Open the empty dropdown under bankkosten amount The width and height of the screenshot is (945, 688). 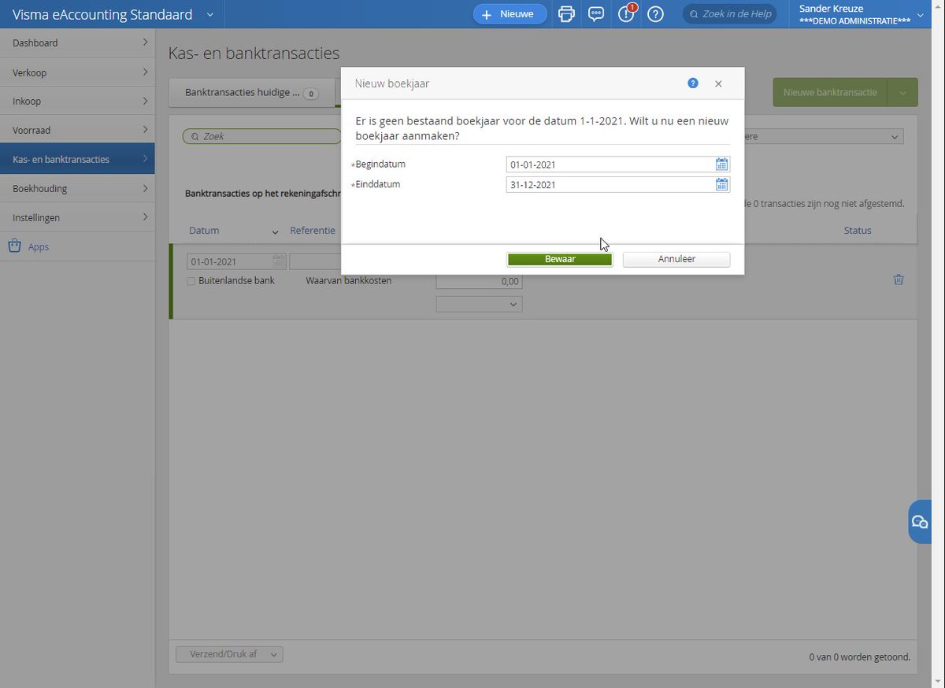[479, 304]
